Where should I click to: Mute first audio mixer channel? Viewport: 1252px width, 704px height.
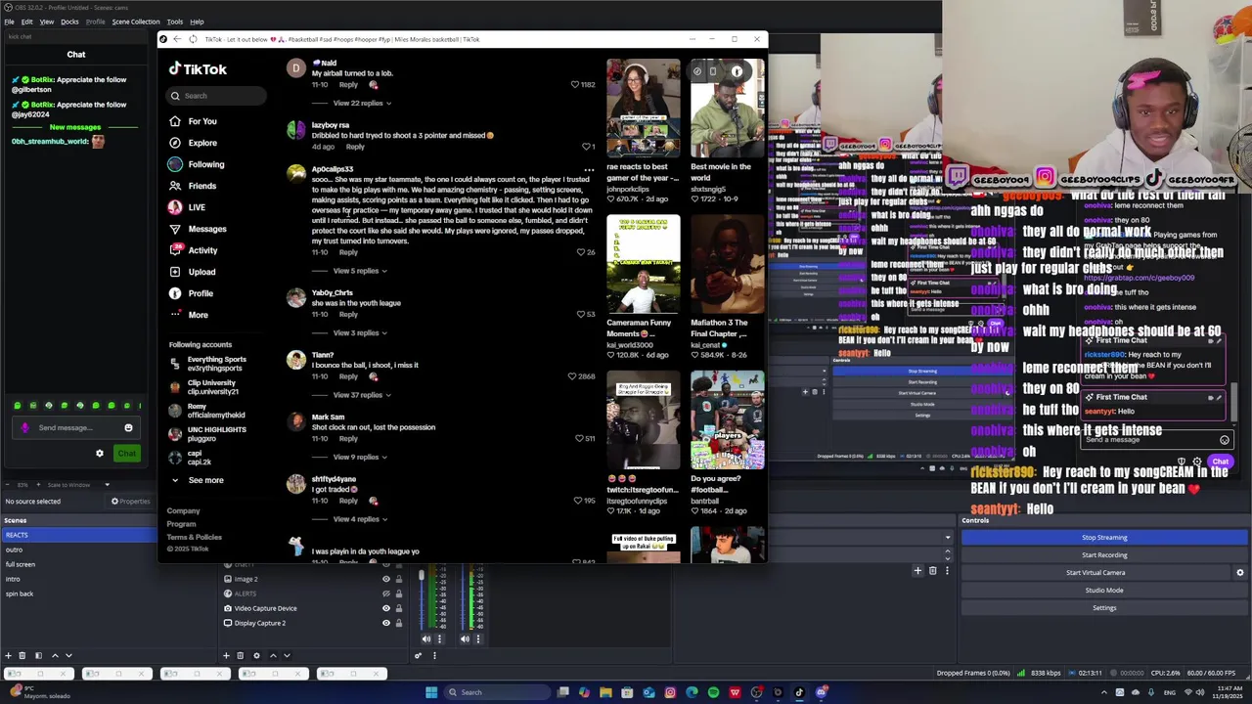click(x=425, y=639)
